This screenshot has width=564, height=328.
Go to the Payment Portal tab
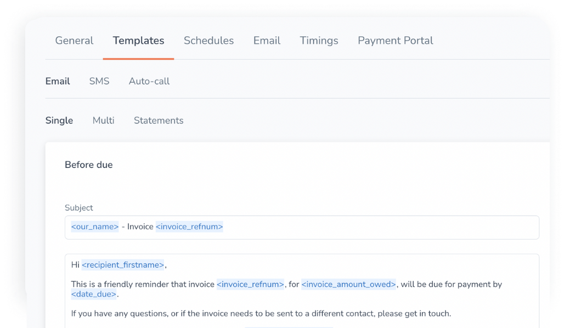[x=395, y=40]
